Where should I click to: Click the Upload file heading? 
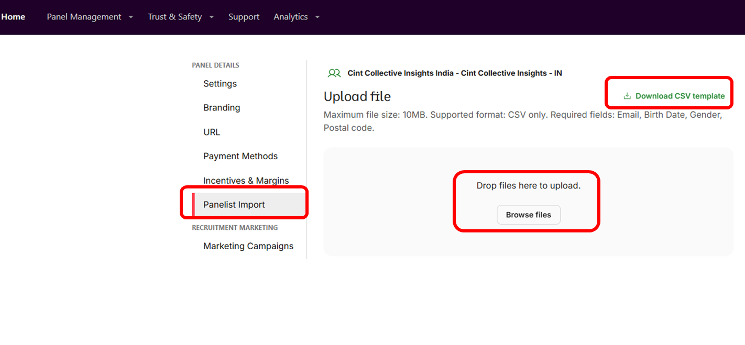(357, 96)
